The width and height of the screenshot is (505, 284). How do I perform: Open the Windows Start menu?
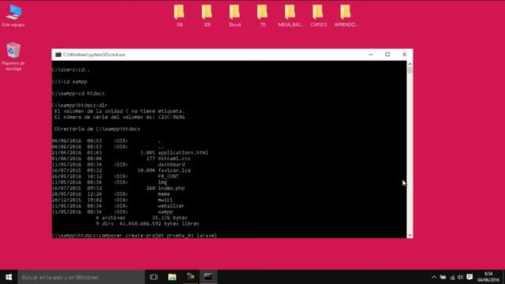pyautogui.click(x=9, y=277)
